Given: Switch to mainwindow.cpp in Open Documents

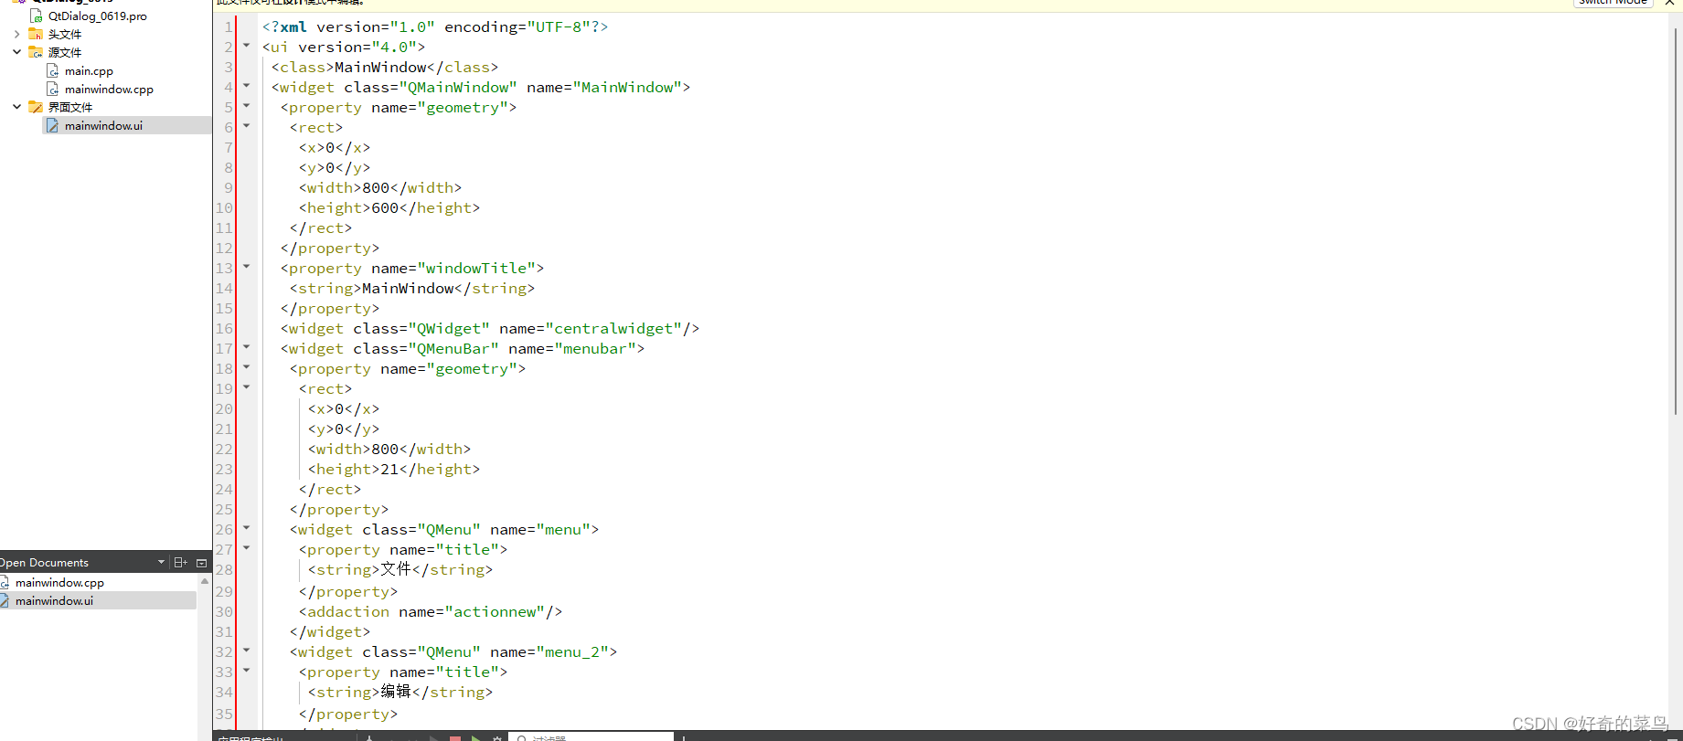Looking at the screenshot, I should tap(59, 582).
